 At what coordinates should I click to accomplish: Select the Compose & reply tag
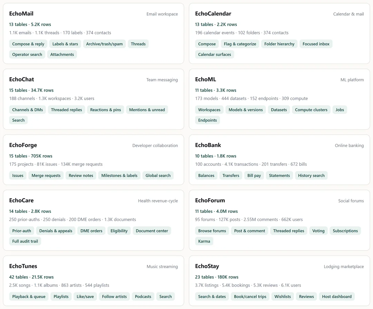coord(28,44)
